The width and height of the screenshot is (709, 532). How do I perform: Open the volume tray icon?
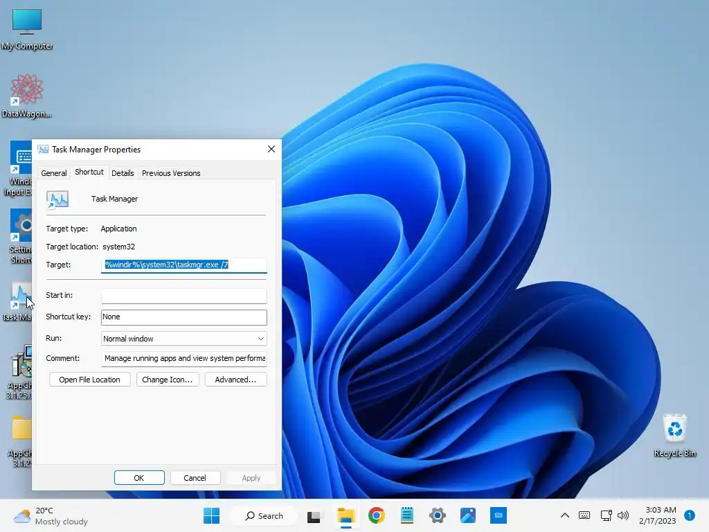point(623,515)
